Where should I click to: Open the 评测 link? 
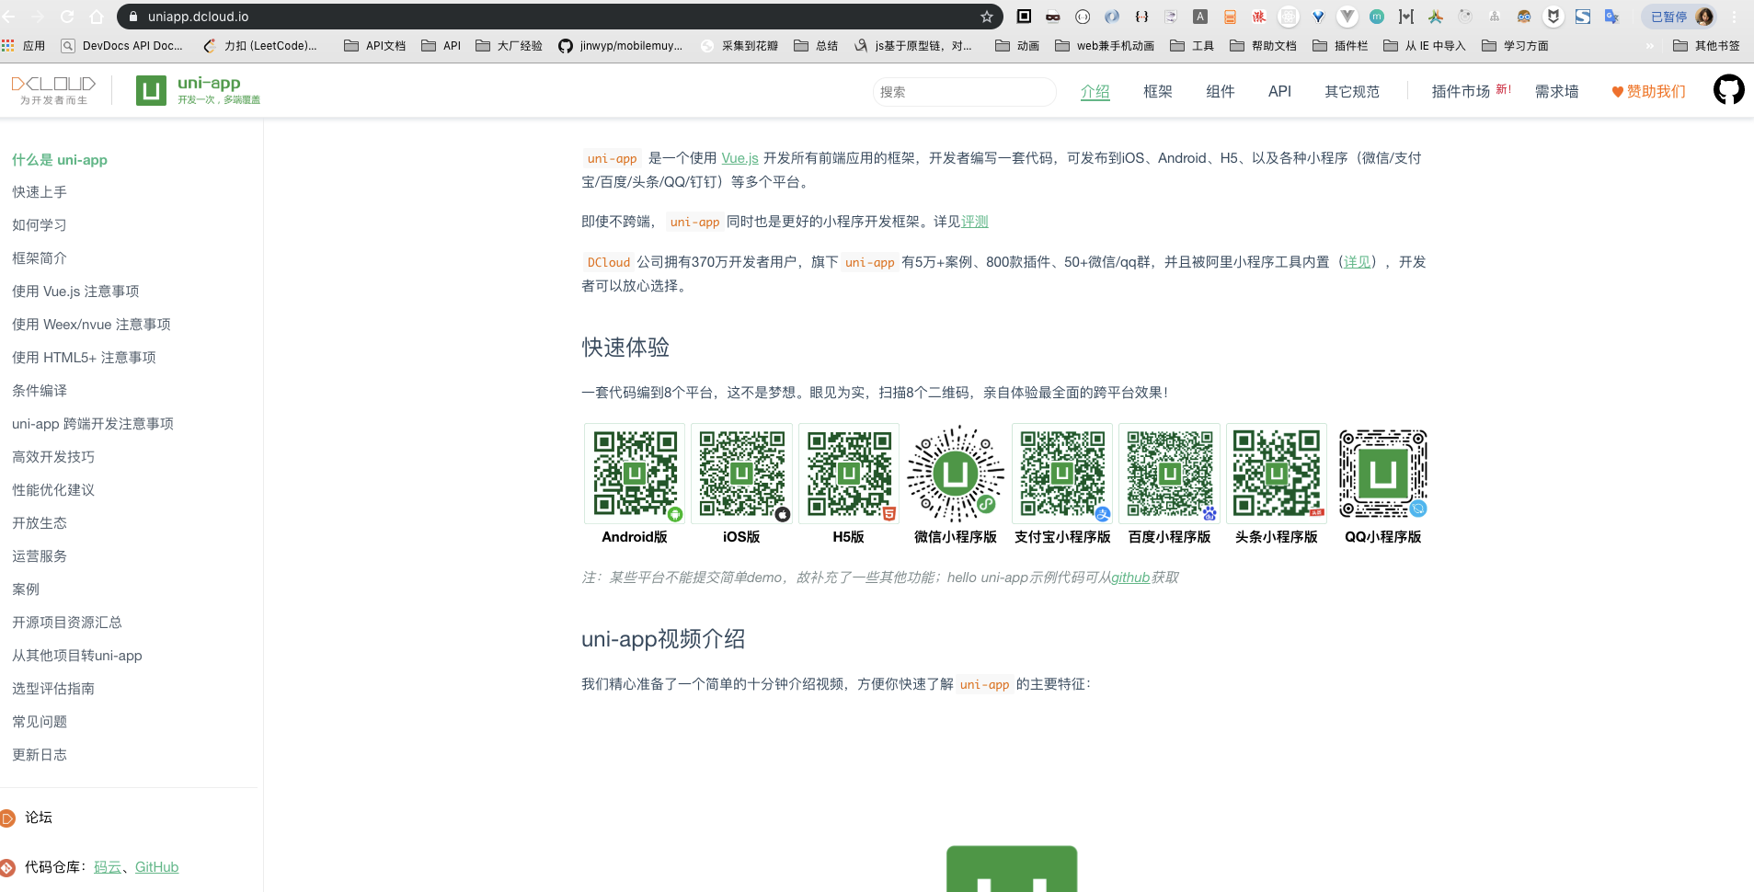pos(974,222)
